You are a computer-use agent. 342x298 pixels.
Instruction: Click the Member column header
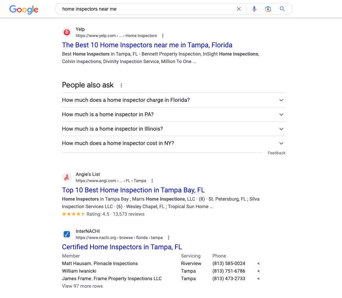click(71, 256)
